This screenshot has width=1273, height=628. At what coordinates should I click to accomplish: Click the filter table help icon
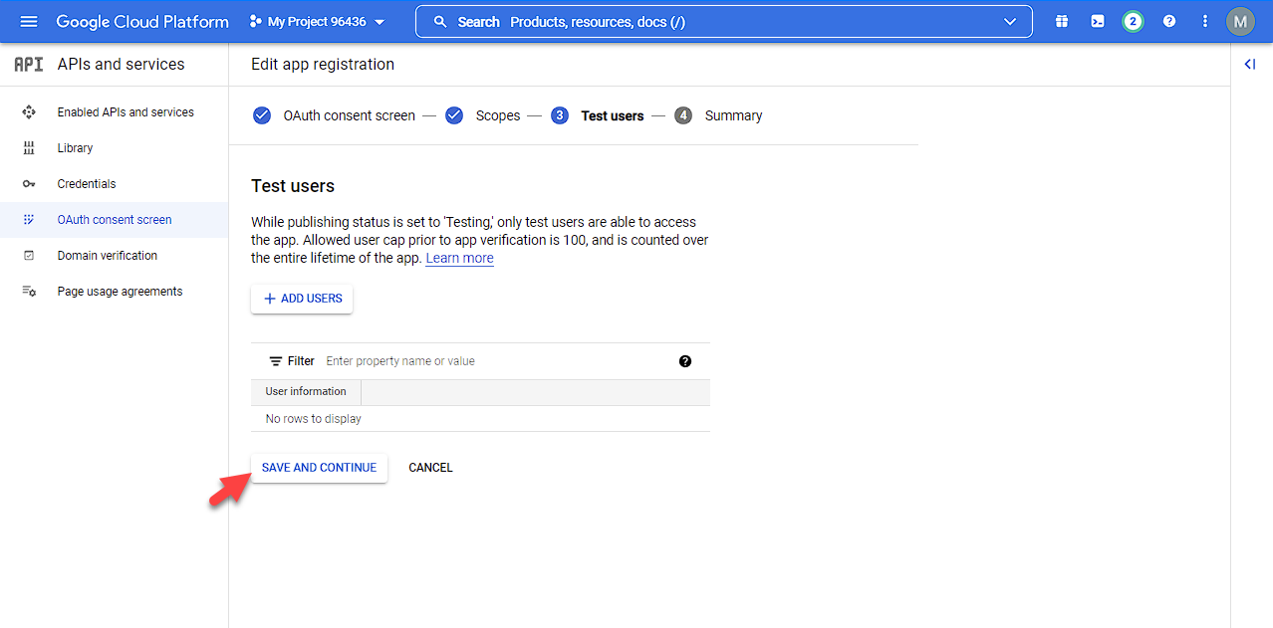point(685,361)
